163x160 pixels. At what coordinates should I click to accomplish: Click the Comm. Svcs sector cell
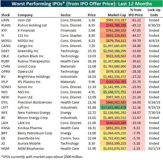(x=70, y=138)
